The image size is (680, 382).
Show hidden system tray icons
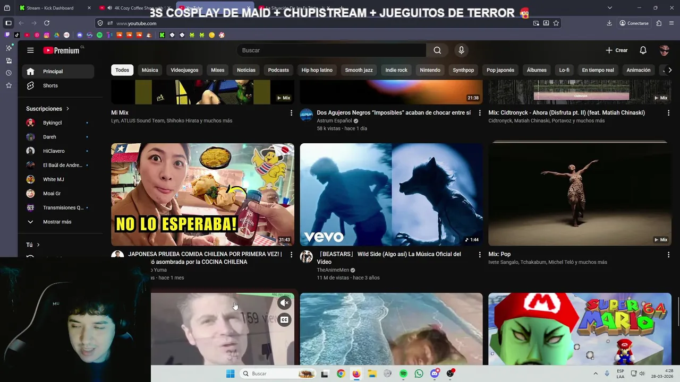click(596, 374)
